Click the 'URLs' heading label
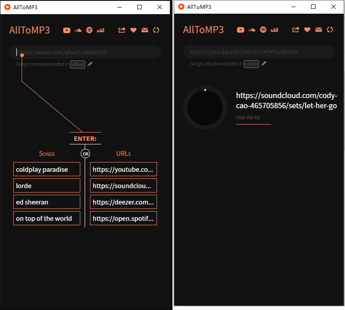The image size is (345, 310). point(124,154)
